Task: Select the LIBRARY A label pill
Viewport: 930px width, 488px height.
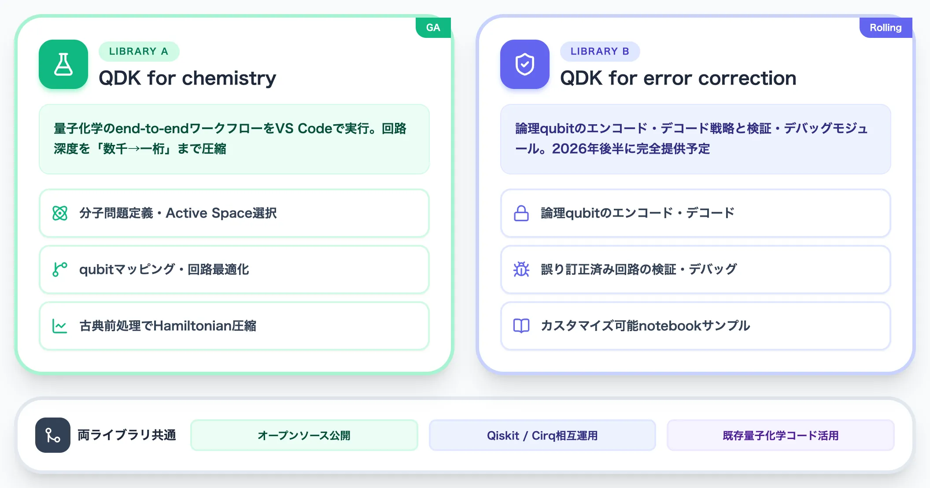Action: [x=139, y=52]
